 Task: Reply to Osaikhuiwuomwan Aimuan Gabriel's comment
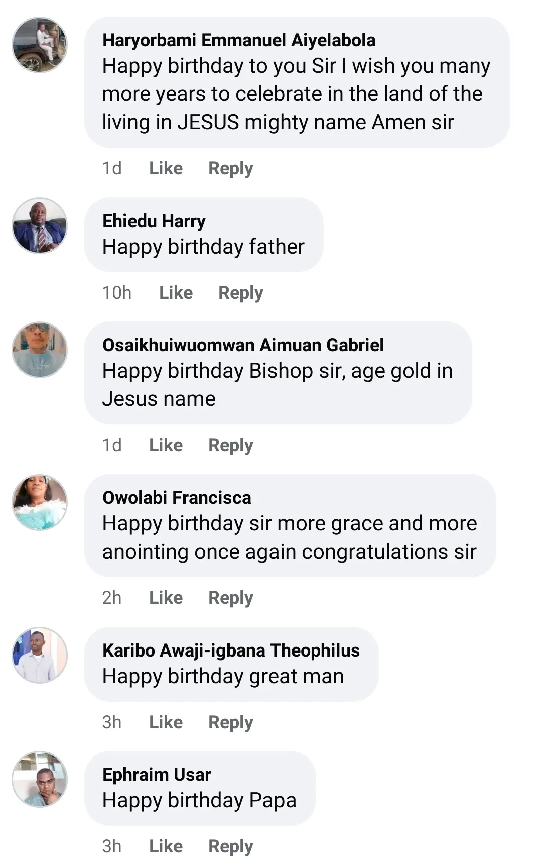tap(230, 445)
